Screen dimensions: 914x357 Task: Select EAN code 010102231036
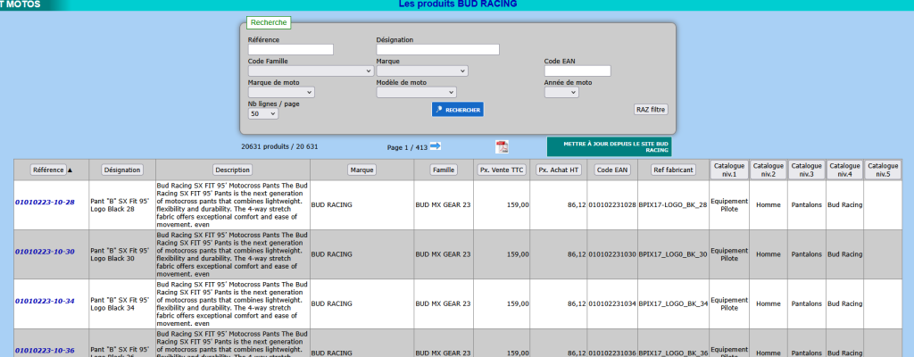(x=612, y=353)
